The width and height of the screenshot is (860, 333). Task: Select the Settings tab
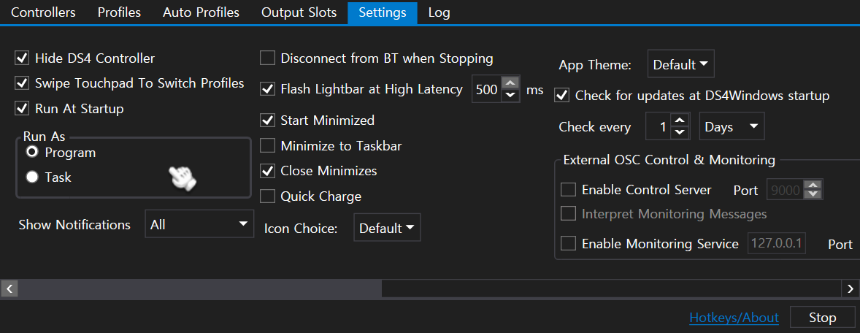tap(383, 12)
